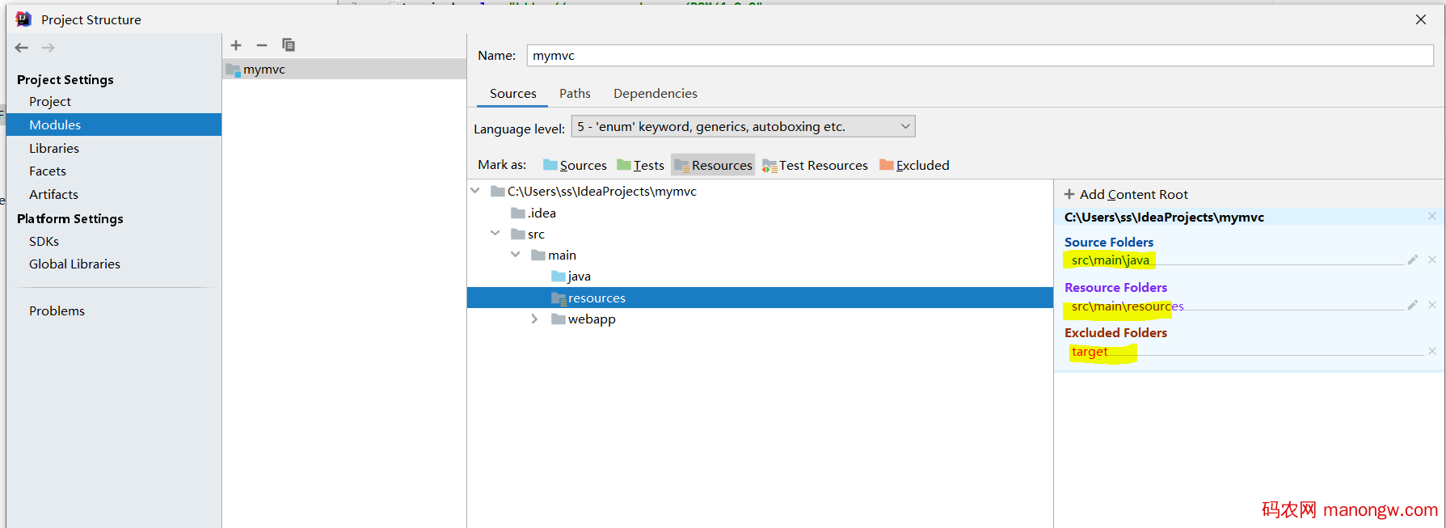Viewport: 1446px width, 528px height.
Task: Switch to the Paths tab
Action: [x=575, y=94]
